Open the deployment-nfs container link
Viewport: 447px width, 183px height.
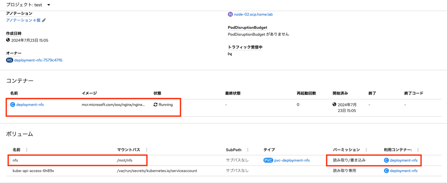pyautogui.click(x=30, y=105)
